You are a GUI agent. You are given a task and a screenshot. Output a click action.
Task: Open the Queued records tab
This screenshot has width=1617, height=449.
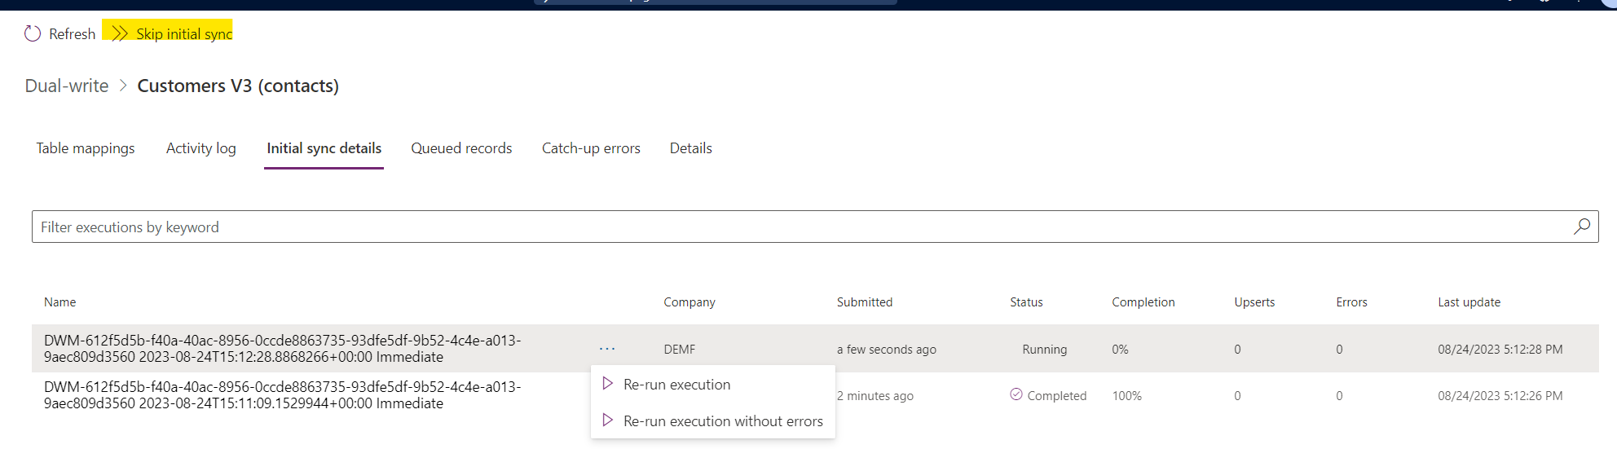coord(461,148)
